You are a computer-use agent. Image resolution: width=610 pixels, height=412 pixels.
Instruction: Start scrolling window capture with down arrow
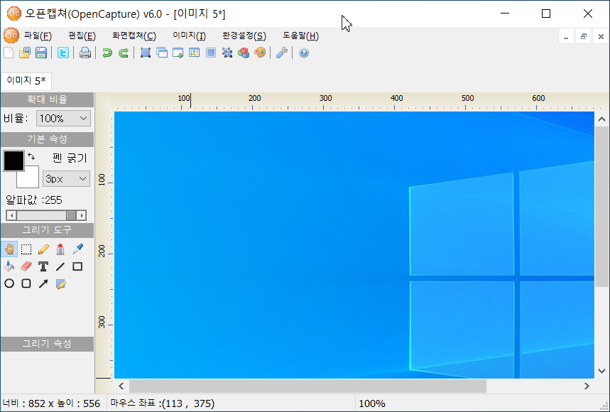[x=178, y=53]
